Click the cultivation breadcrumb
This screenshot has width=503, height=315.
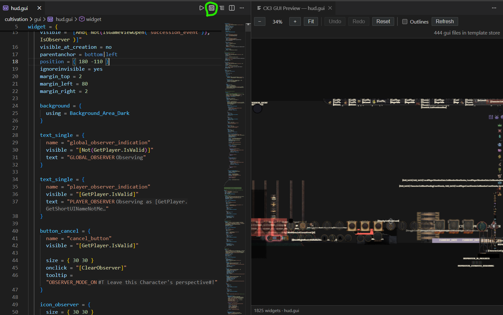[16, 19]
